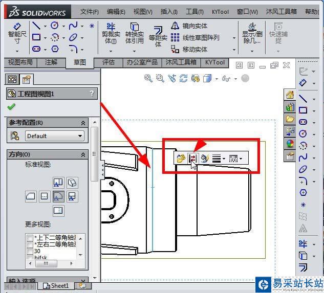Open line style dropdown in popup toolbar
Screen dimensions: 324x293
(241, 159)
